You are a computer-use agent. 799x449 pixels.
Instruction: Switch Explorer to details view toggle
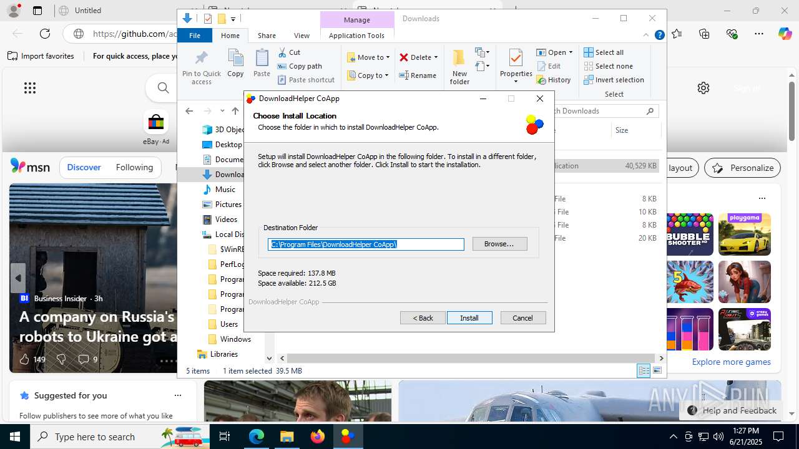coord(644,371)
